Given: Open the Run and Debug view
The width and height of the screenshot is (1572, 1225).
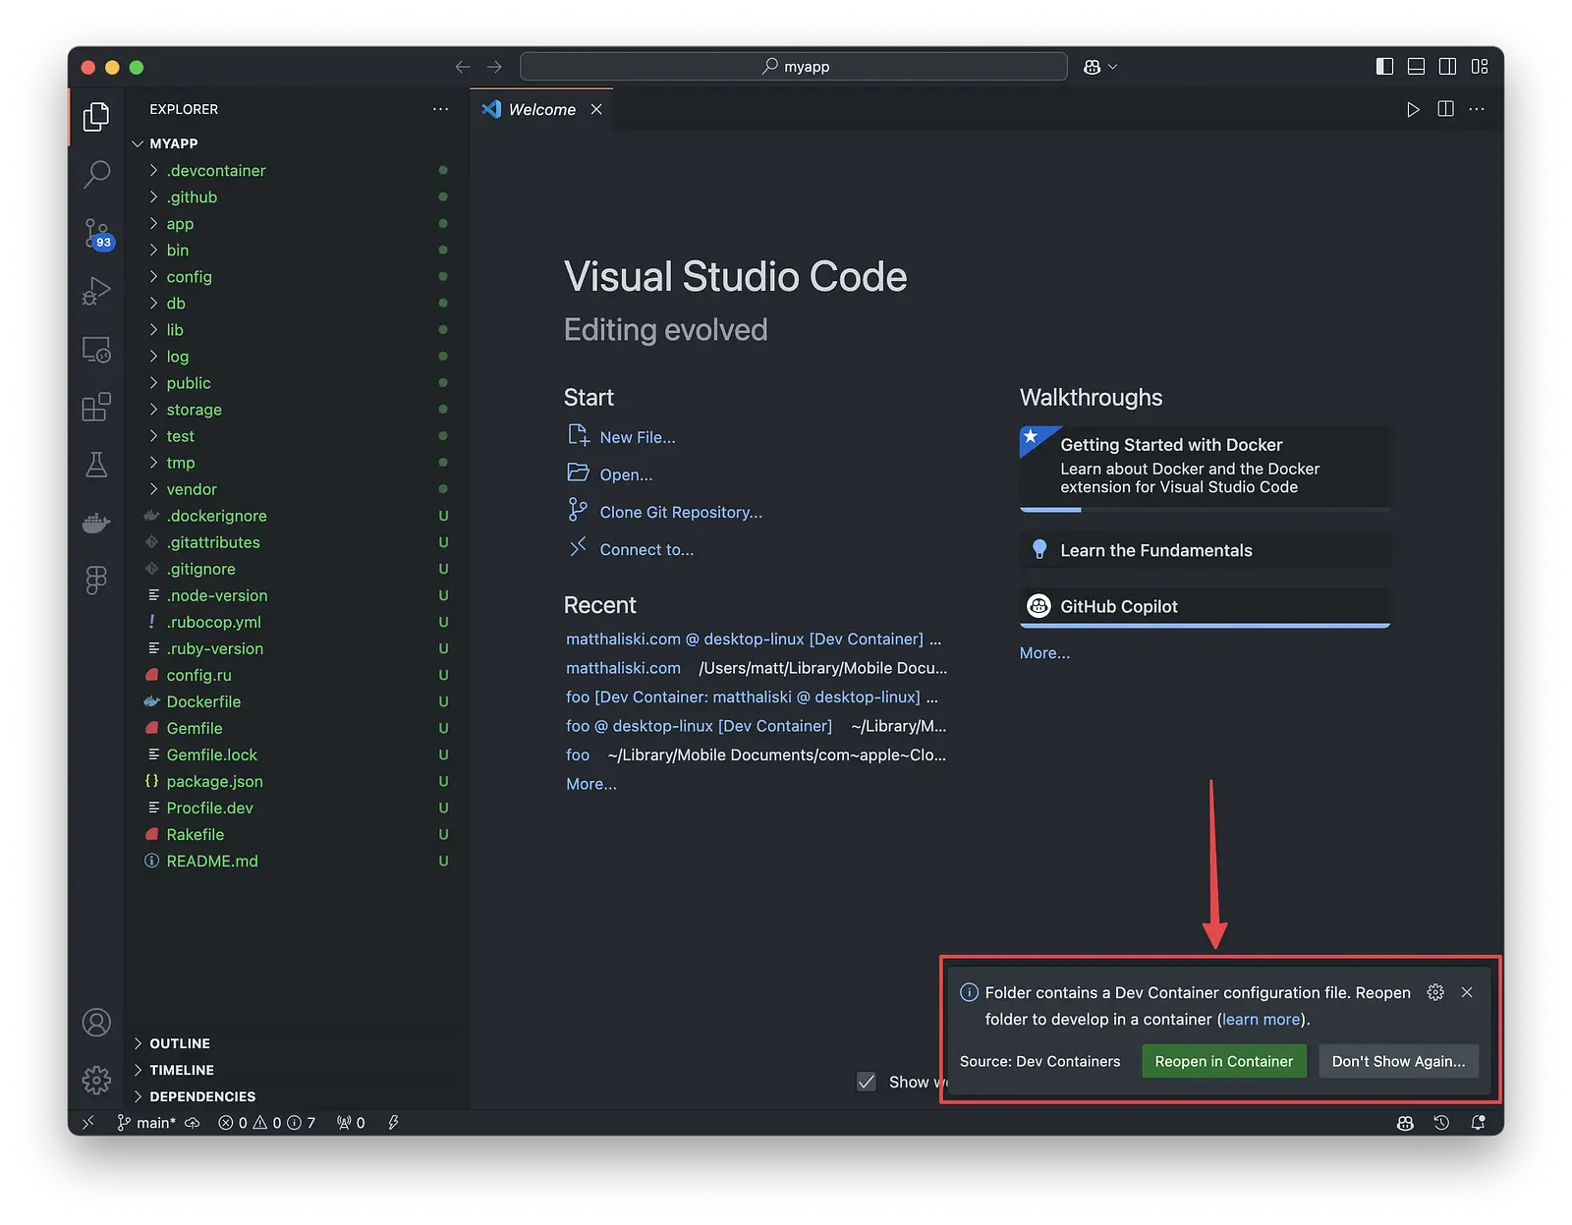Looking at the screenshot, I should pyautogui.click(x=96, y=291).
